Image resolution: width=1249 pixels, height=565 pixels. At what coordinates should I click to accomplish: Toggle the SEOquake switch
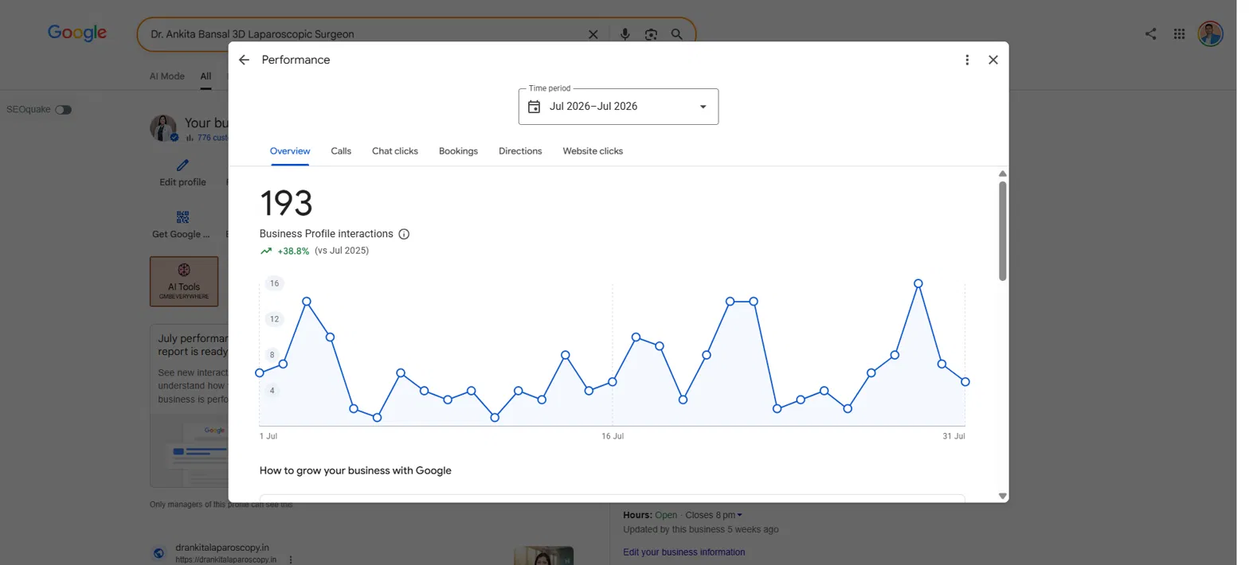[x=63, y=110]
